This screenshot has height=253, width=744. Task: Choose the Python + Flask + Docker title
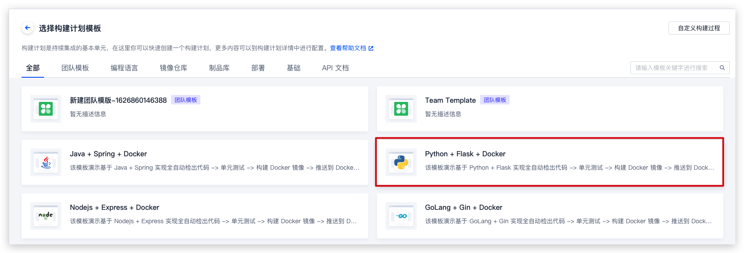coord(465,154)
